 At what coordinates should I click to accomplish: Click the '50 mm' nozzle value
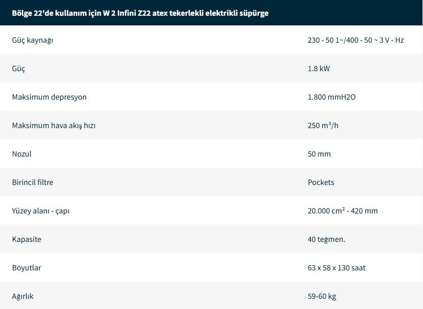319,153
